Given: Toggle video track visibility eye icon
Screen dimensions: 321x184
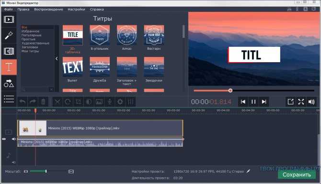Looking at the screenshot, I should [4, 139].
